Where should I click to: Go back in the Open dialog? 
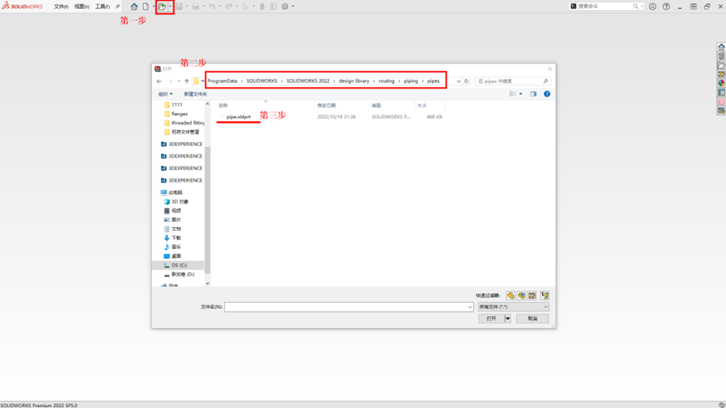(159, 81)
